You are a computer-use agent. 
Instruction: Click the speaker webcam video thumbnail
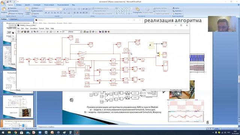222,24
